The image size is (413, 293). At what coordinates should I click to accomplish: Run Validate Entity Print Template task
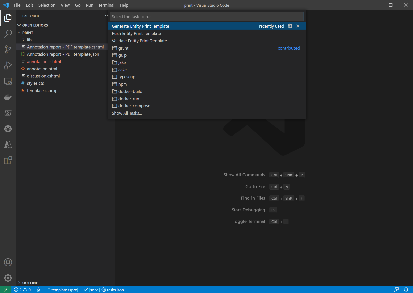[x=207, y=41]
